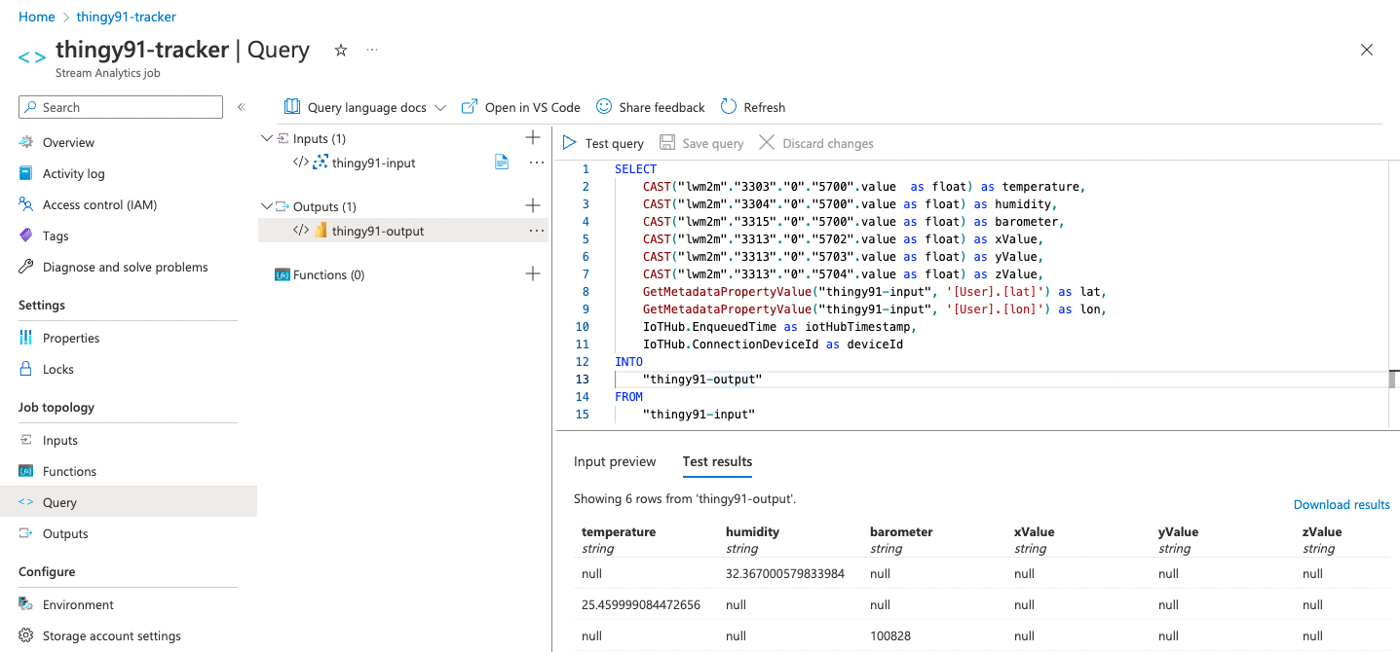Click the Save query button
The image size is (1400, 652).
pos(701,143)
